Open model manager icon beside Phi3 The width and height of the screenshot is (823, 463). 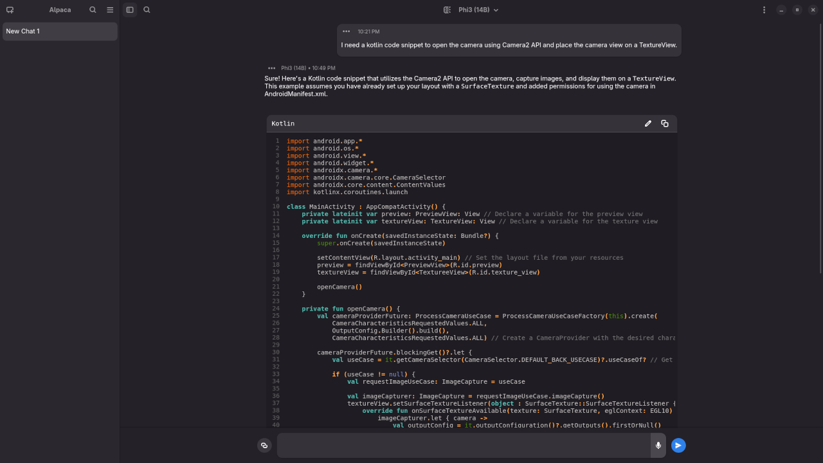click(x=448, y=10)
